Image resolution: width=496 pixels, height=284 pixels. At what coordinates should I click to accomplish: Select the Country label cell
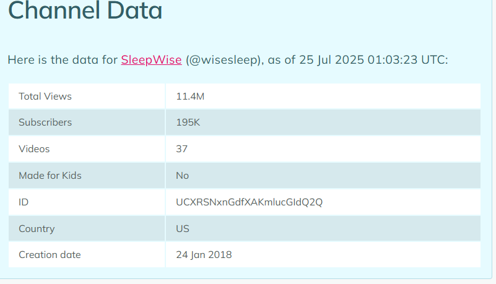(x=87, y=229)
